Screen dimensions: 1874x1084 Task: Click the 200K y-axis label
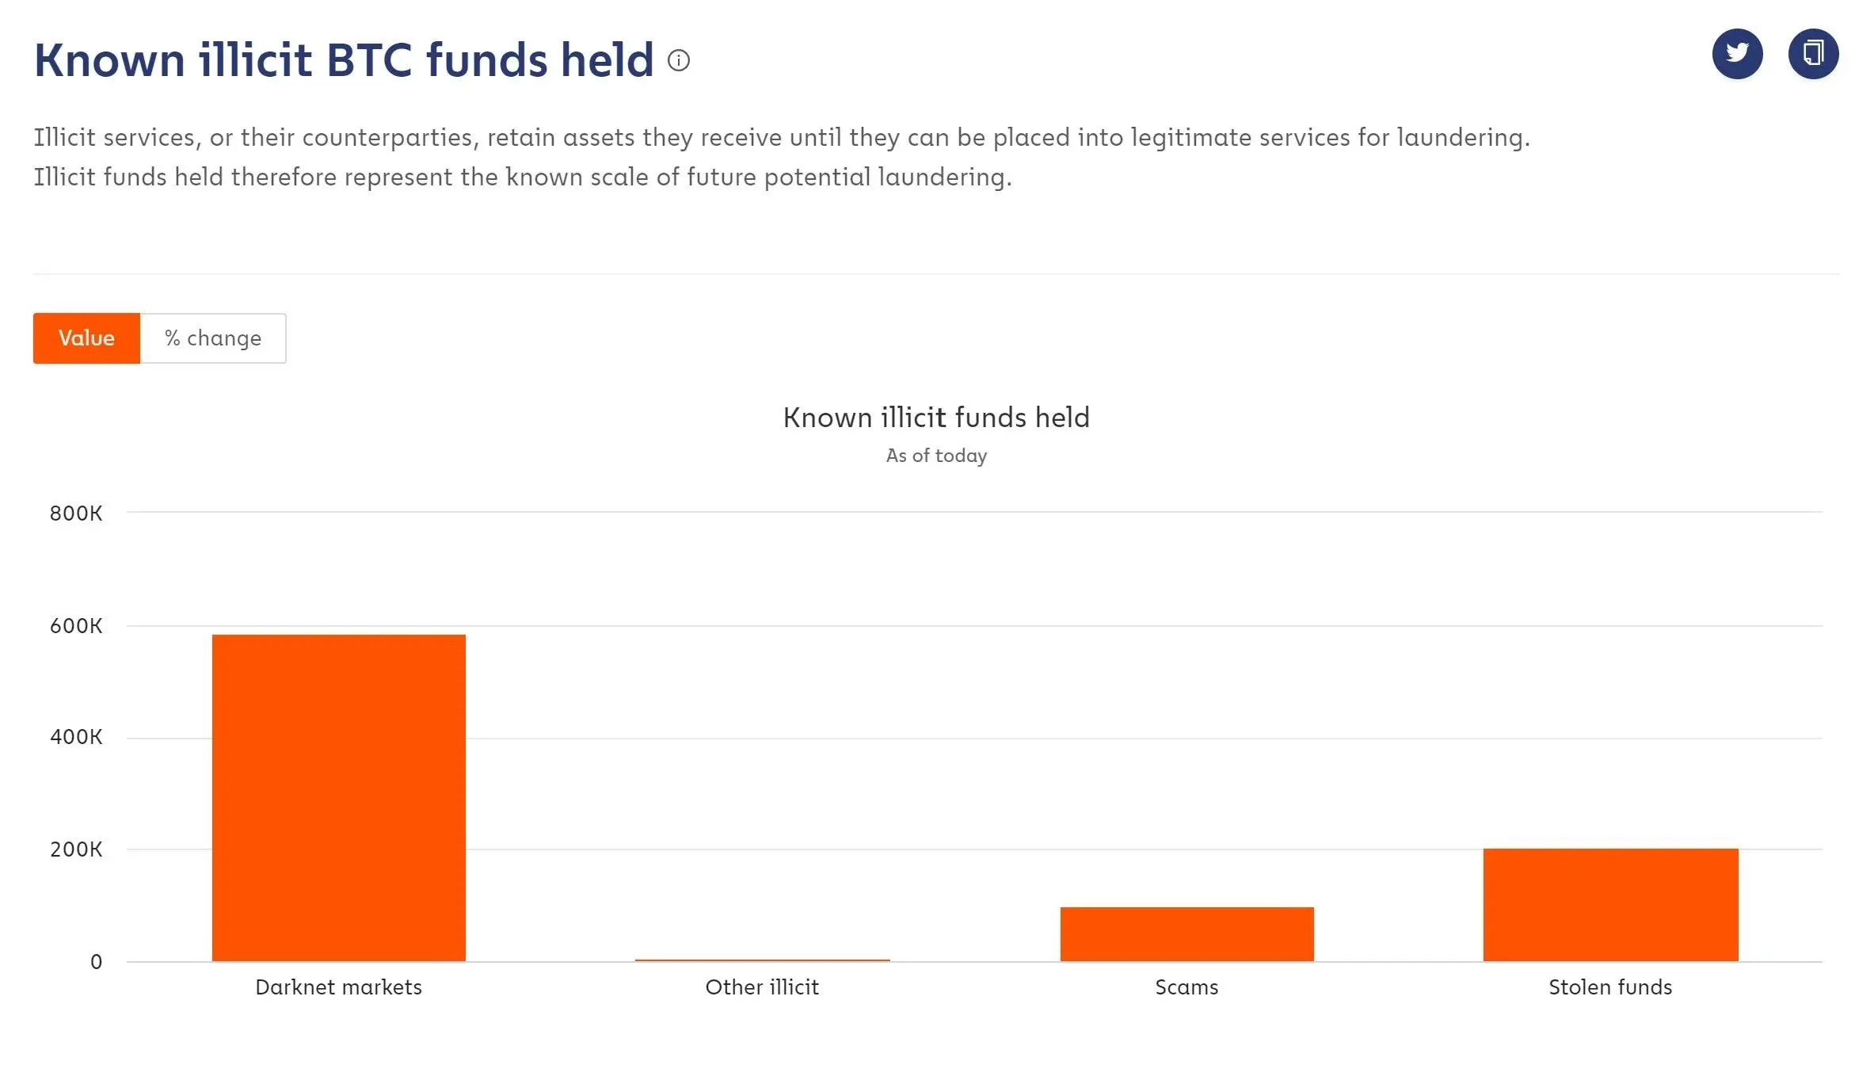(x=76, y=849)
